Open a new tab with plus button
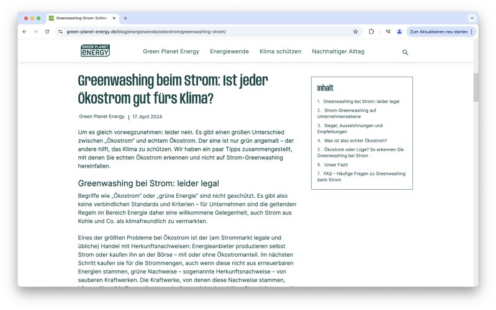 click(125, 19)
